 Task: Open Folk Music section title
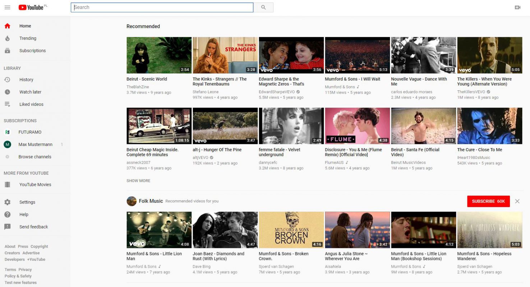tap(151, 201)
